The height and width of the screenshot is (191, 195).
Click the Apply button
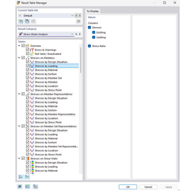click(169, 187)
